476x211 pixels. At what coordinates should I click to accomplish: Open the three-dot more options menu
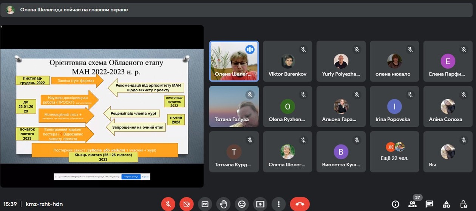click(x=278, y=204)
